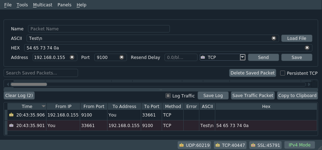Select the 20:43:35.906 time cell

tap(27, 115)
